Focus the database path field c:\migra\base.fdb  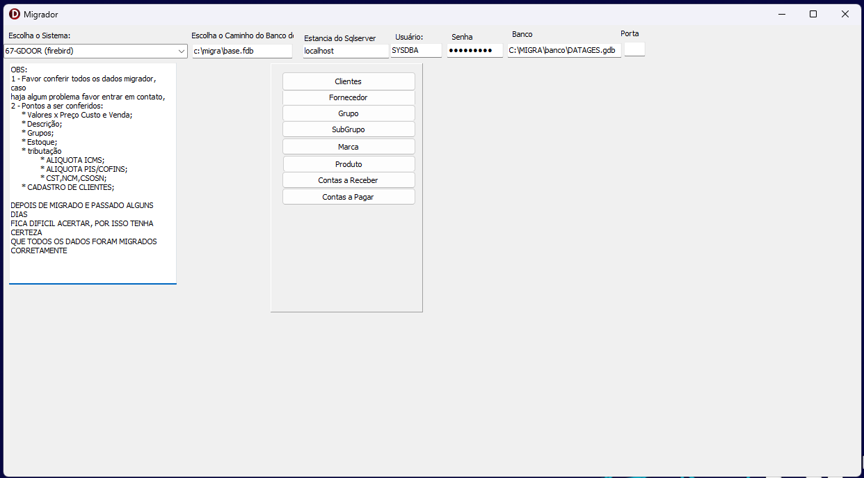[242, 51]
